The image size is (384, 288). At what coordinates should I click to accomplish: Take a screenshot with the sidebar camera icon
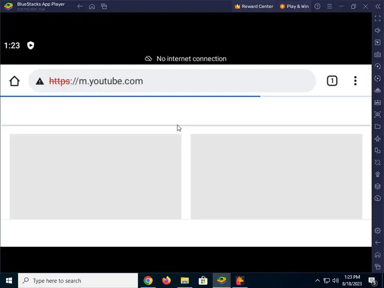tap(378, 114)
